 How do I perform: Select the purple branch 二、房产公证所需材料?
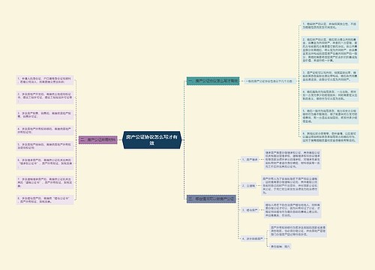(x=98, y=140)
